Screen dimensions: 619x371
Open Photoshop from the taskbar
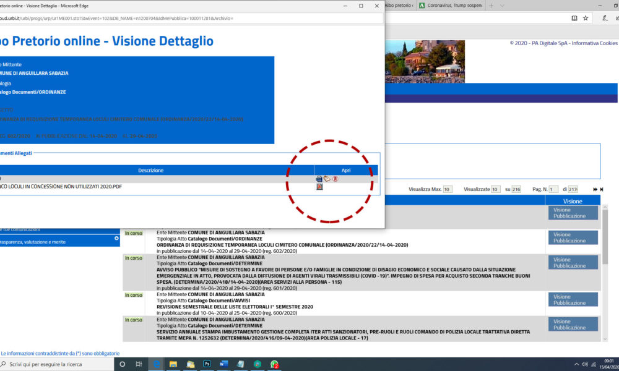pyautogui.click(x=207, y=364)
